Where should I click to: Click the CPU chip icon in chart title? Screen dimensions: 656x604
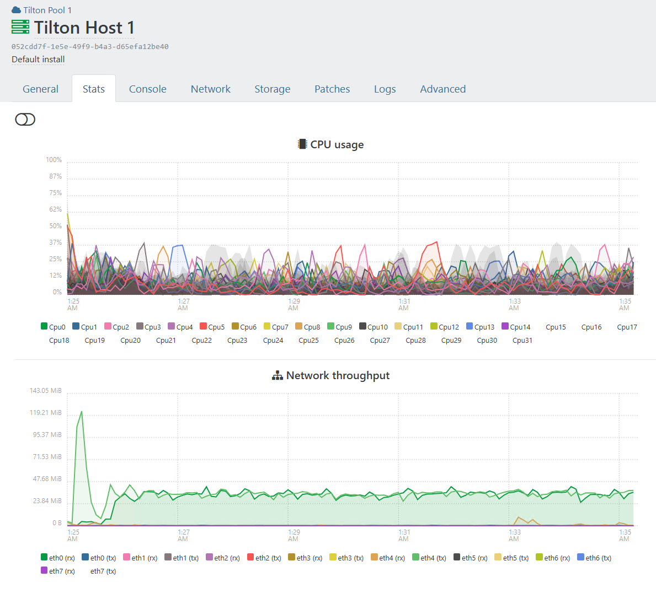tap(302, 144)
